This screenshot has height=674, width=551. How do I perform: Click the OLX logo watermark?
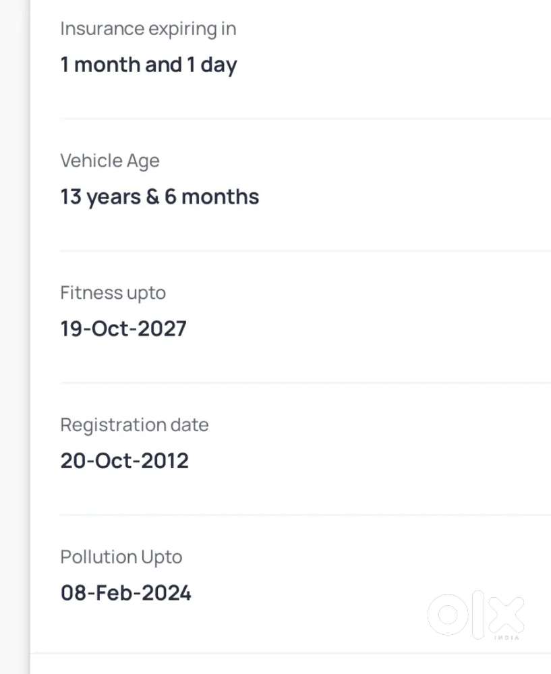click(x=476, y=615)
